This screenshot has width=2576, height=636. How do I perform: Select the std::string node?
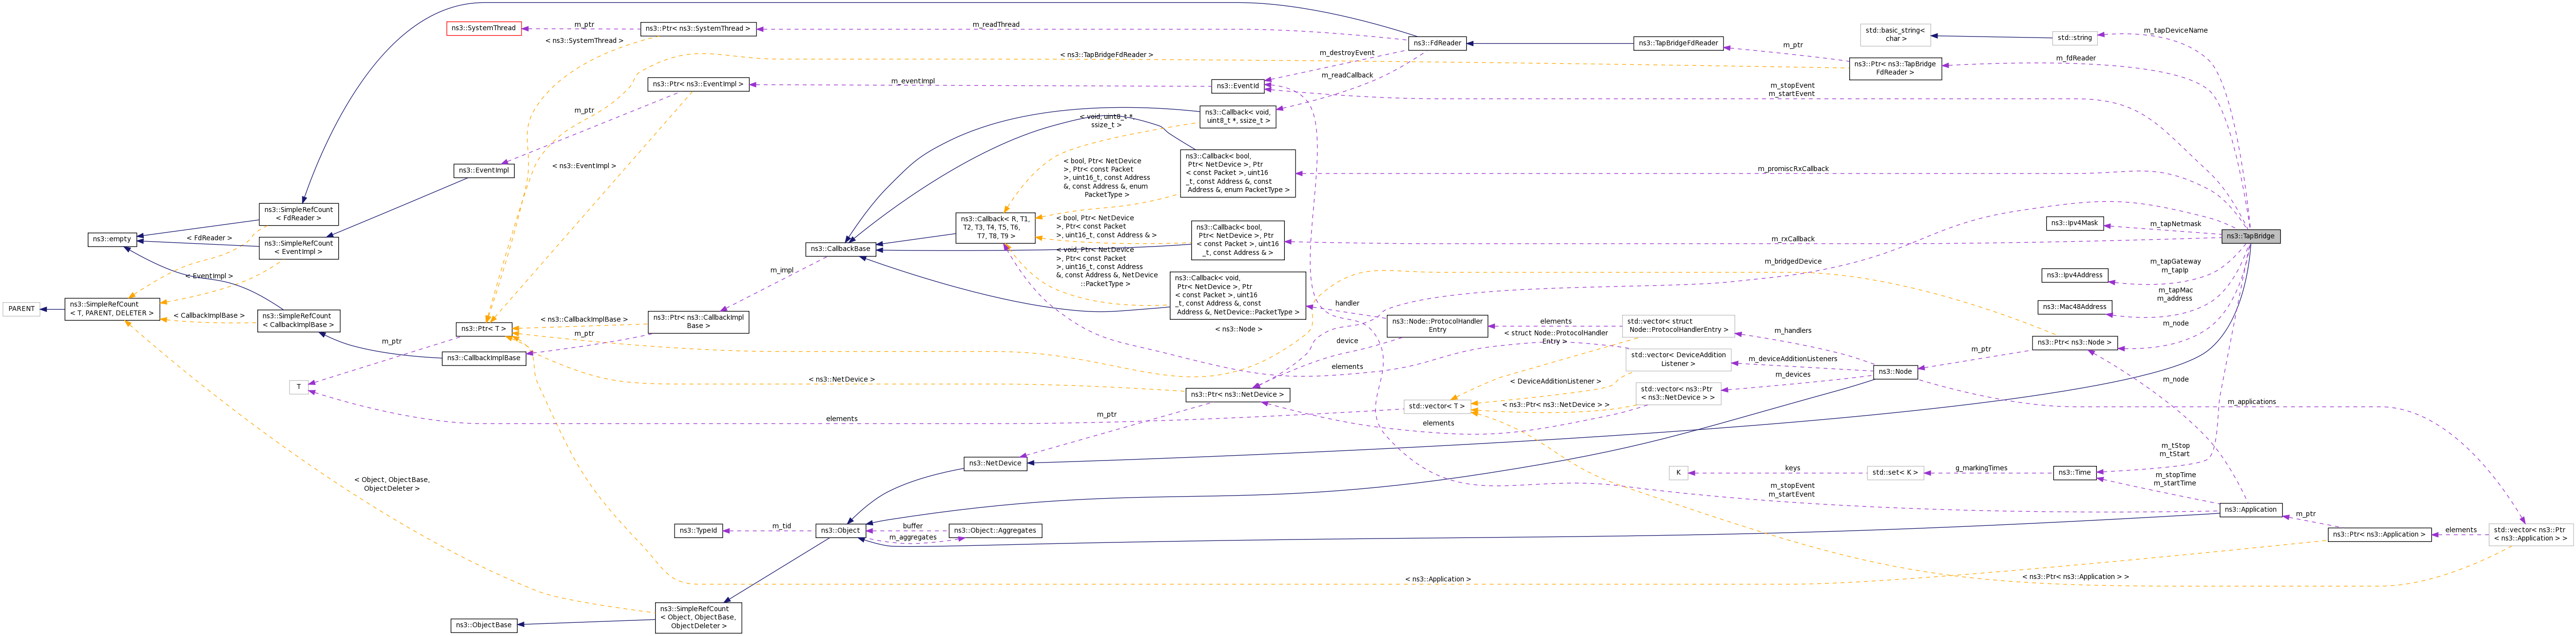click(2075, 38)
